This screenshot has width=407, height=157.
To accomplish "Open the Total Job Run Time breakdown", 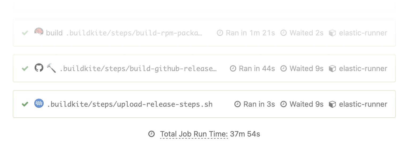I will 194,134.
